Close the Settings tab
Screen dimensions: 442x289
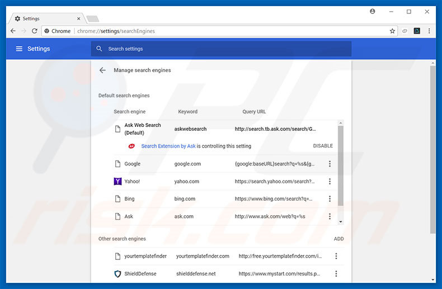pos(79,18)
